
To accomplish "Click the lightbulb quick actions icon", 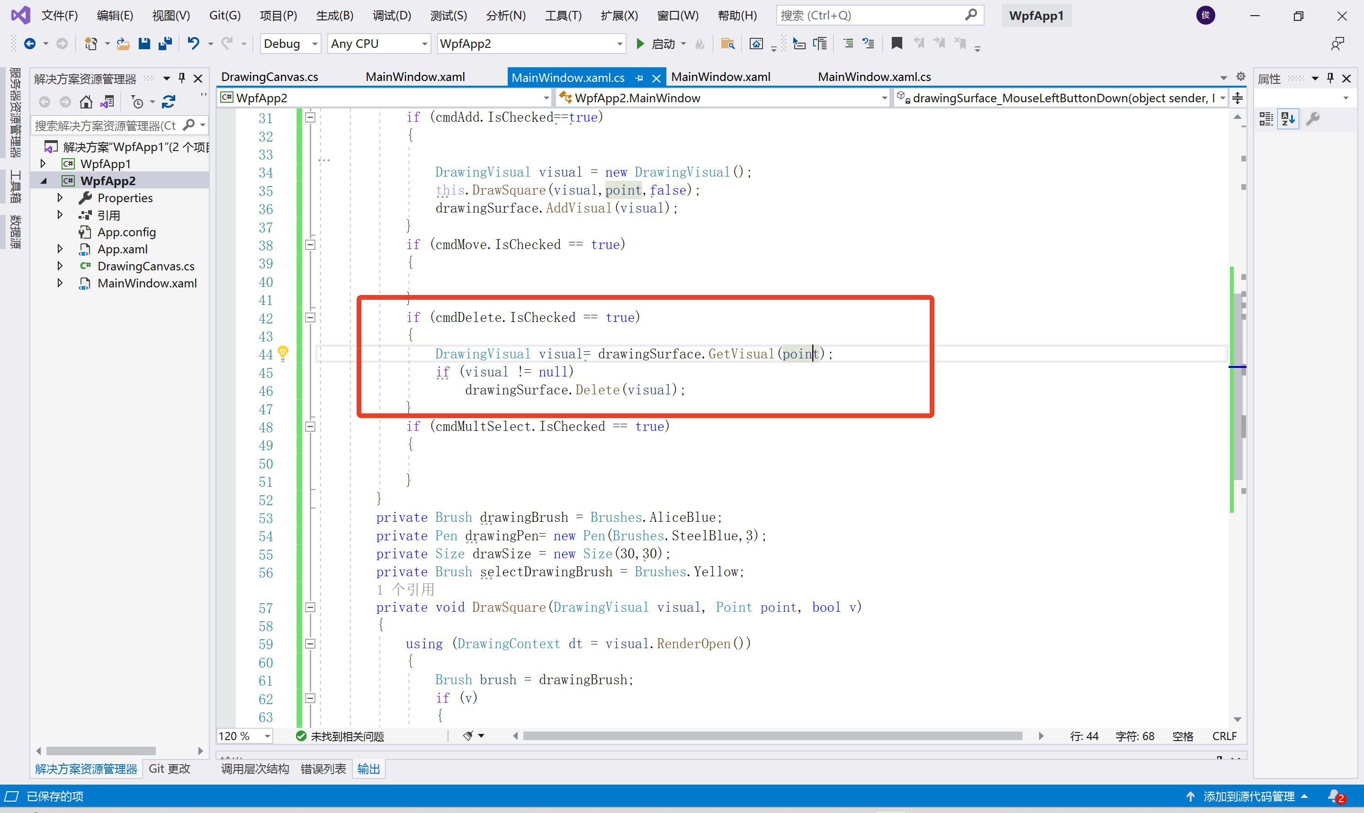I will [283, 353].
